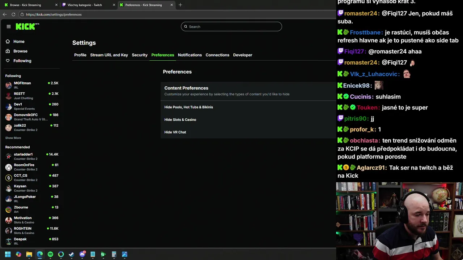The image size is (463, 260).
Task: Click into the Search input field
Action: (231, 27)
